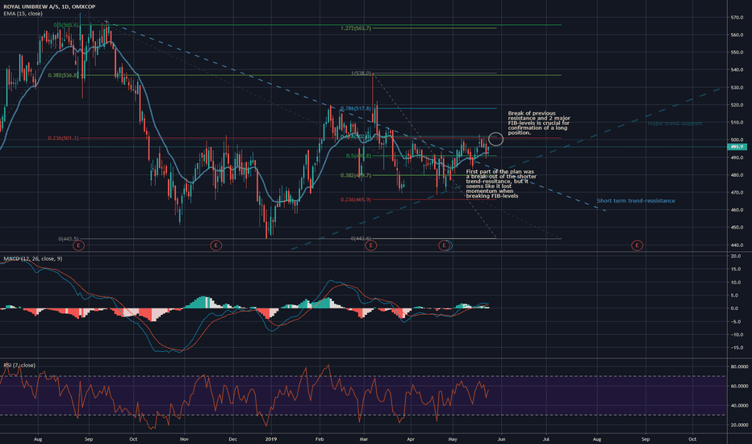Image resolution: width=752 pixels, height=444 pixels.
Task: Click the Fib label 0(443.5)
Action: point(69,239)
